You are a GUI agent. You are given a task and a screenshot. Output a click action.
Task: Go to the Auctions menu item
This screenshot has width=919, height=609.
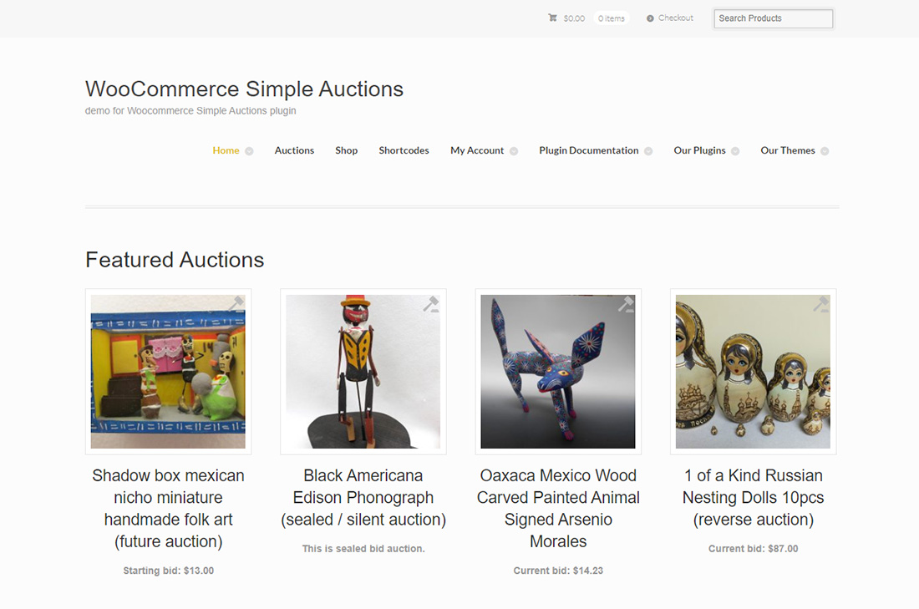(294, 150)
